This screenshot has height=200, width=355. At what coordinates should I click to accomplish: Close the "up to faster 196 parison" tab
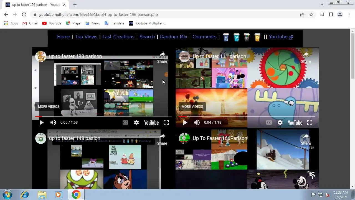tap(64, 5)
